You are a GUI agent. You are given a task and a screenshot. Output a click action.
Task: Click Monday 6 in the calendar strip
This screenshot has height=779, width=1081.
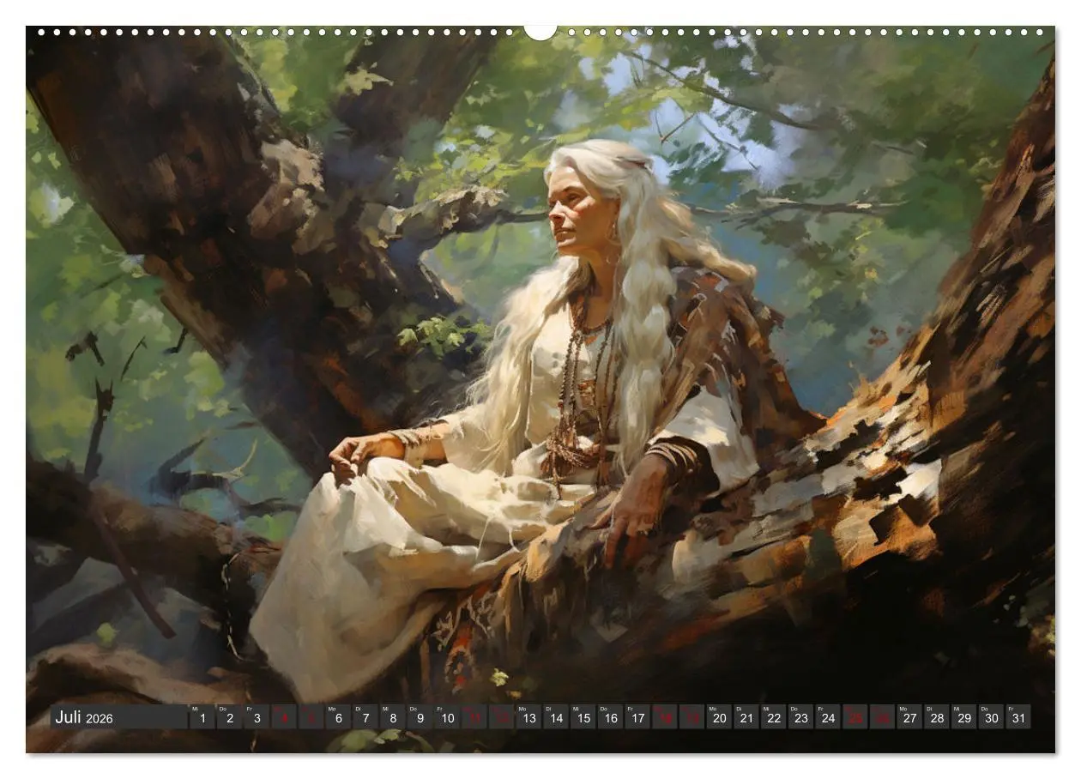coord(338,717)
